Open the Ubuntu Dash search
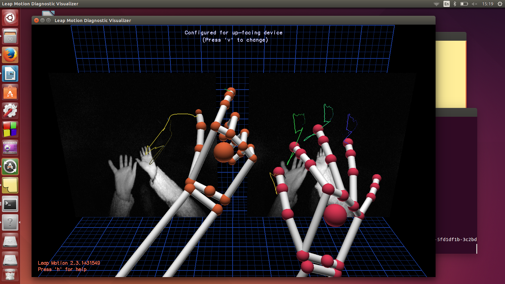Image resolution: width=505 pixels, height=284 pixels. [x=10, y=18]
